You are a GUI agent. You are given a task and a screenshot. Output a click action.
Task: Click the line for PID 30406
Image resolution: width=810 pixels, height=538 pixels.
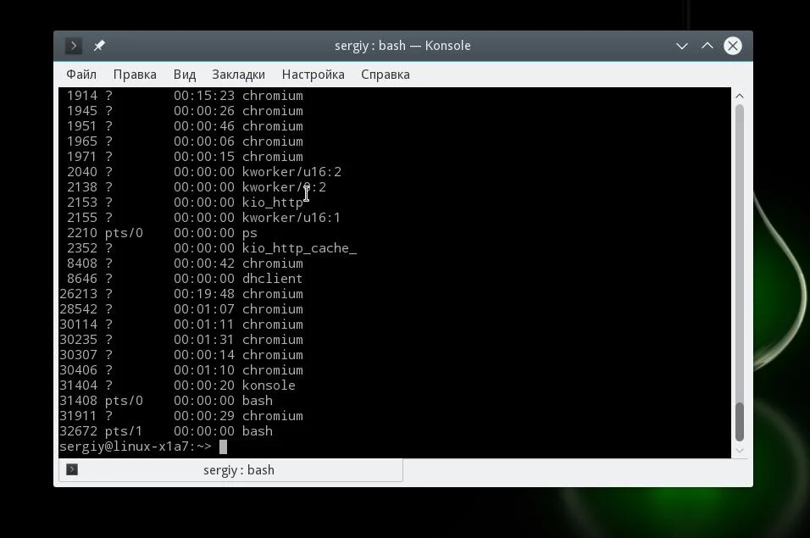click(181, 369)
